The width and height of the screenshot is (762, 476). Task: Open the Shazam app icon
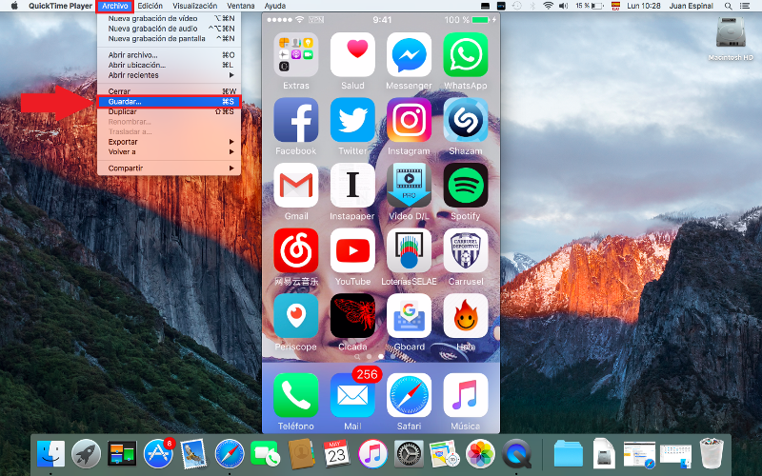click(465, 120)
